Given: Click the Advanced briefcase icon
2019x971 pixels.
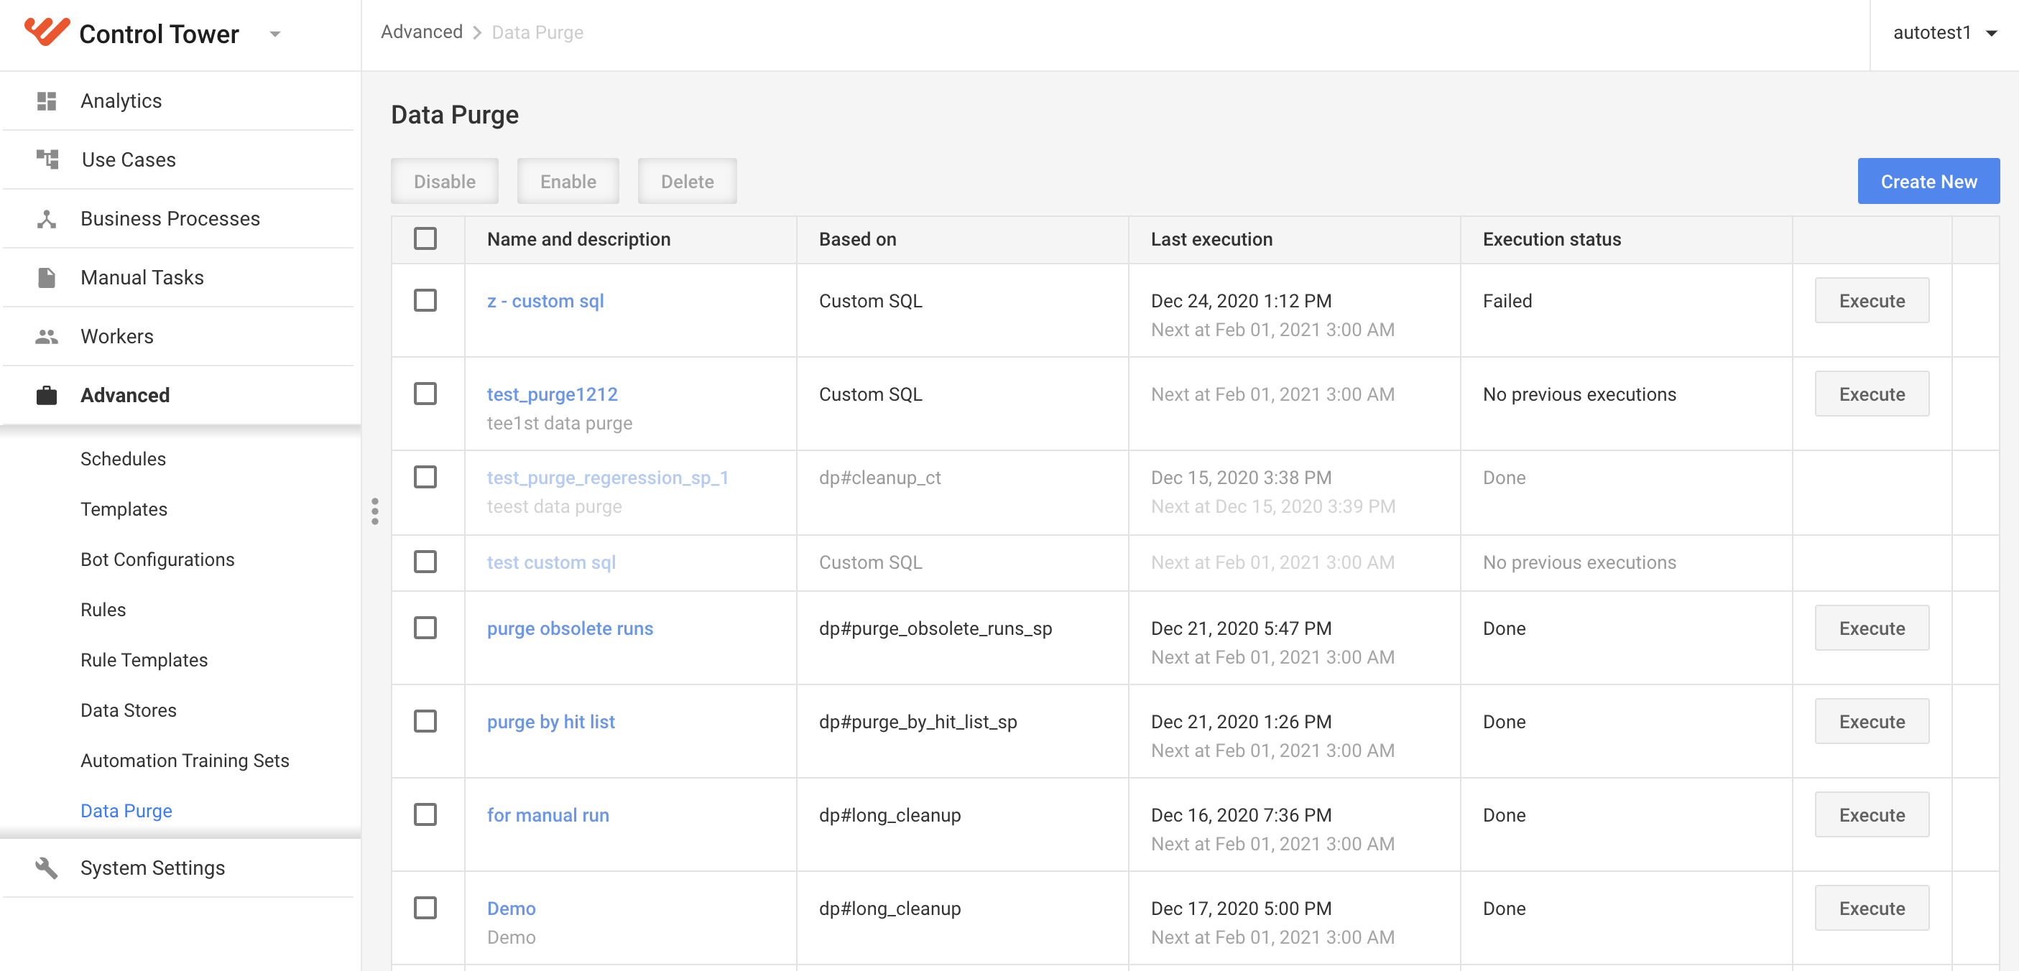Looking at the screenshot, I should pos(46,395).
